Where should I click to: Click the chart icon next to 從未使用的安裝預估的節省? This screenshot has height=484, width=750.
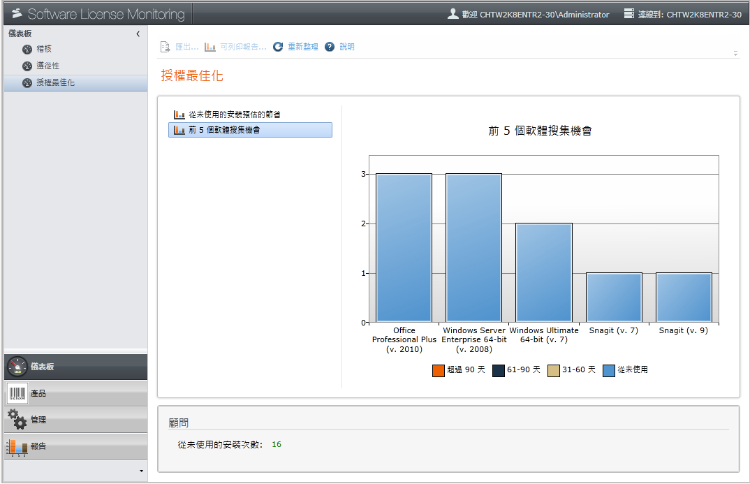[x=179, y=115]
